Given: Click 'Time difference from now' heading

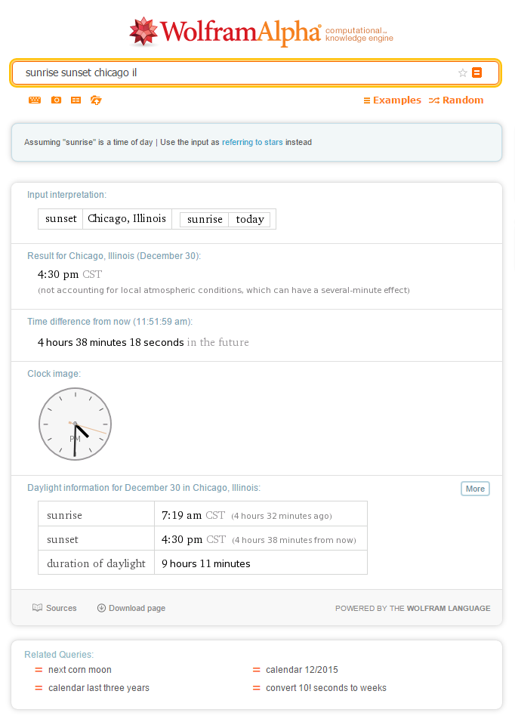Looking at the screenshot, I should 109,322.
